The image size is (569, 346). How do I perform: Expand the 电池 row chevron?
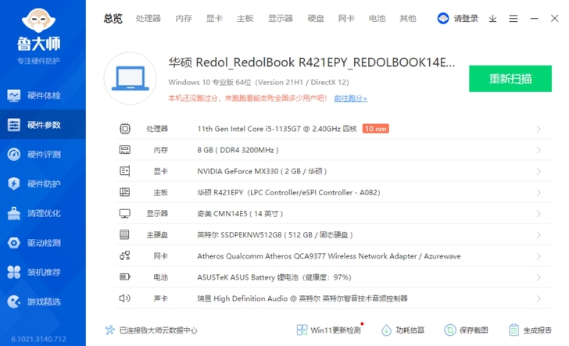point(539,277)
